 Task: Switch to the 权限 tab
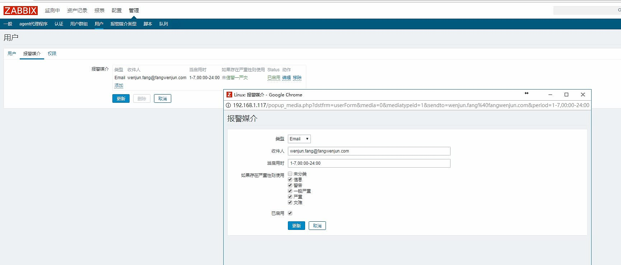pos(52,53)
